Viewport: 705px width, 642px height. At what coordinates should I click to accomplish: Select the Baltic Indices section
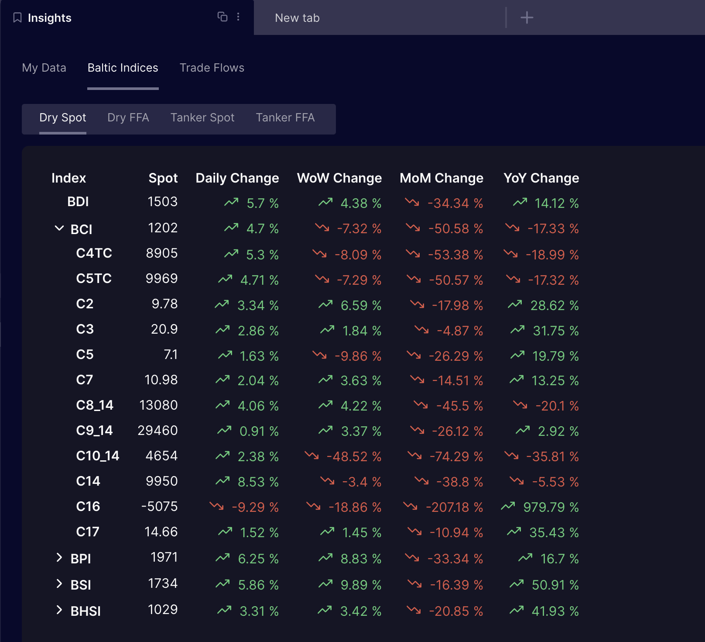pos(123,68)
